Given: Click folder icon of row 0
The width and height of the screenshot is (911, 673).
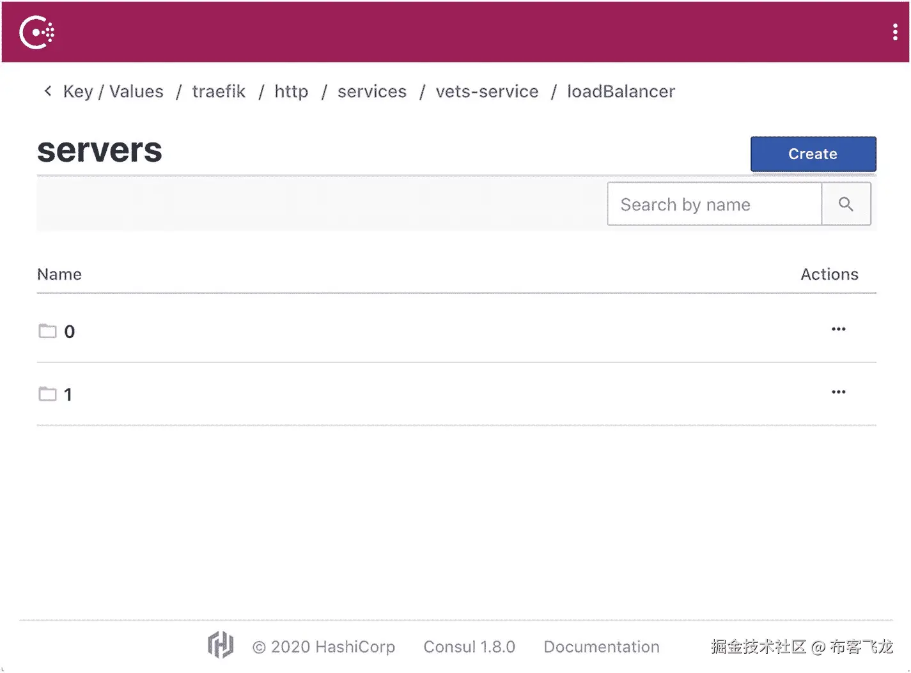Looking at the screenshot, I should [47, 330].
